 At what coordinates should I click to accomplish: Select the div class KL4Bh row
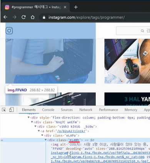pyautogui.click(x=75, y=140)
